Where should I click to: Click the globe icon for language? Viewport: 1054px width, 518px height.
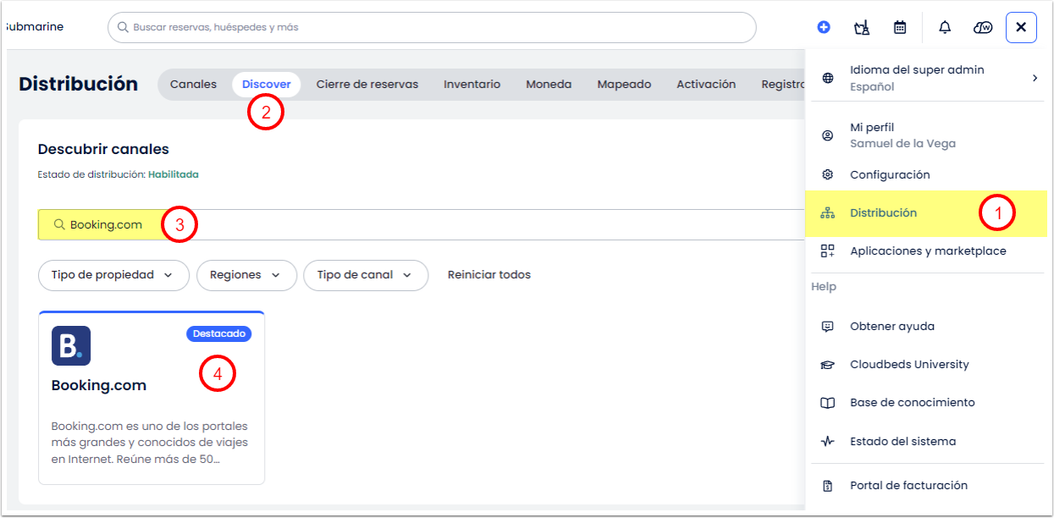[828, 78]
